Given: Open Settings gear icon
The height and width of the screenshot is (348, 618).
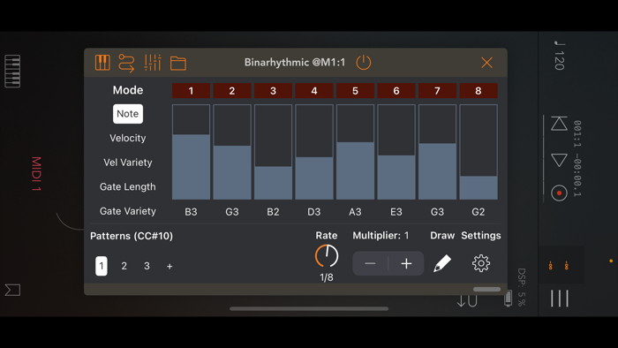Looking at the screenshot, I should click(x=481, y=263).
